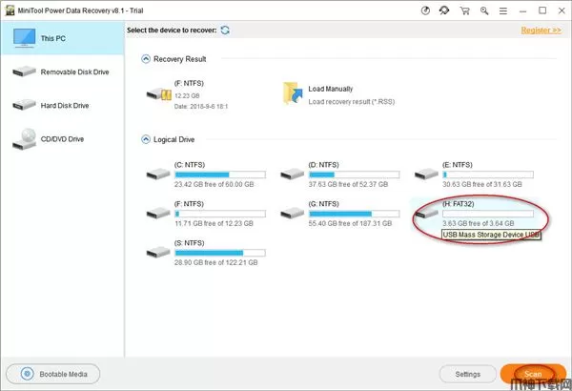Open the CD/DVD Drive section

pyautogui.click(x=61, y=139)
